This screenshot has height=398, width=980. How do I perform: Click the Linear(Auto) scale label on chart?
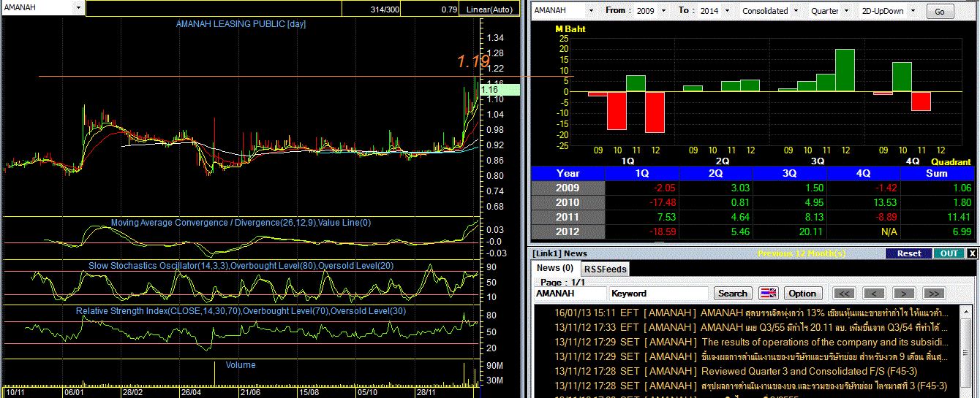[x=489, y=9]
